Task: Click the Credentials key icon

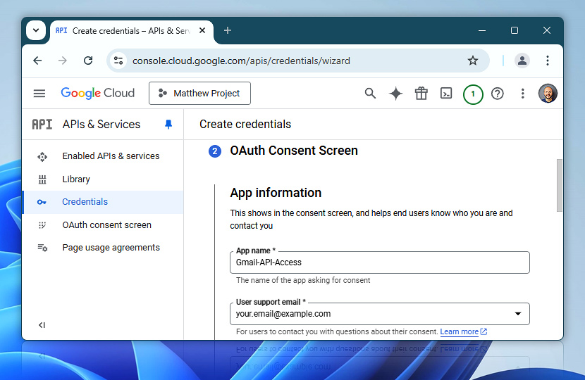Action: [x=42, y=202]
